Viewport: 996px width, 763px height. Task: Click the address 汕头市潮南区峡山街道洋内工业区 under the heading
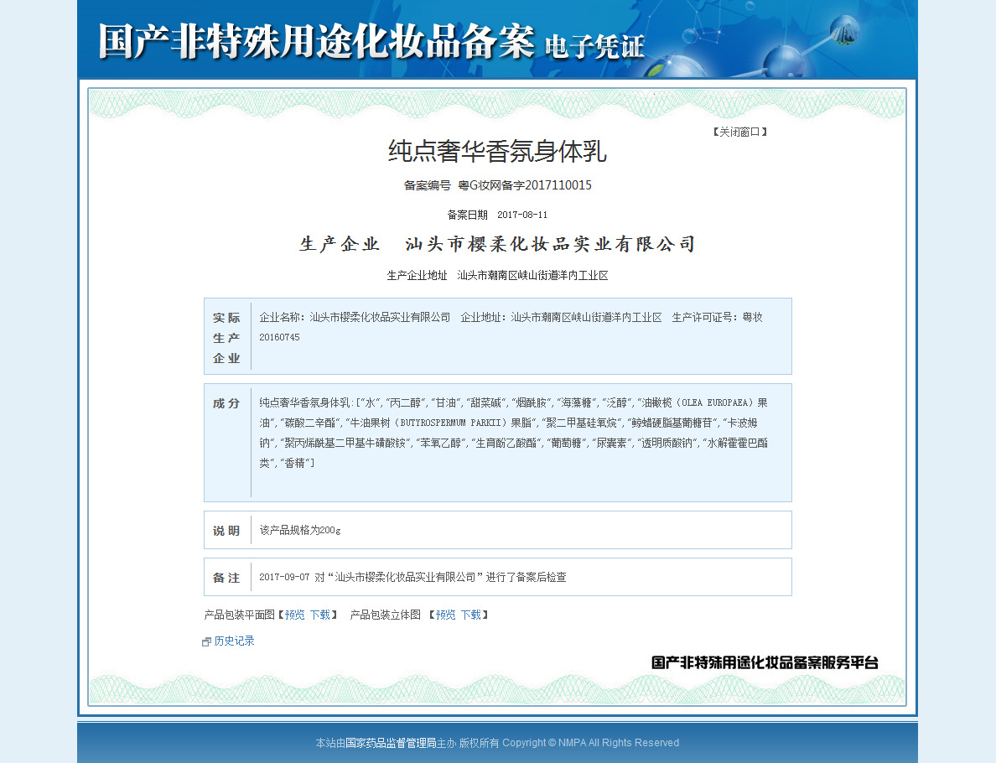[533, 275]
